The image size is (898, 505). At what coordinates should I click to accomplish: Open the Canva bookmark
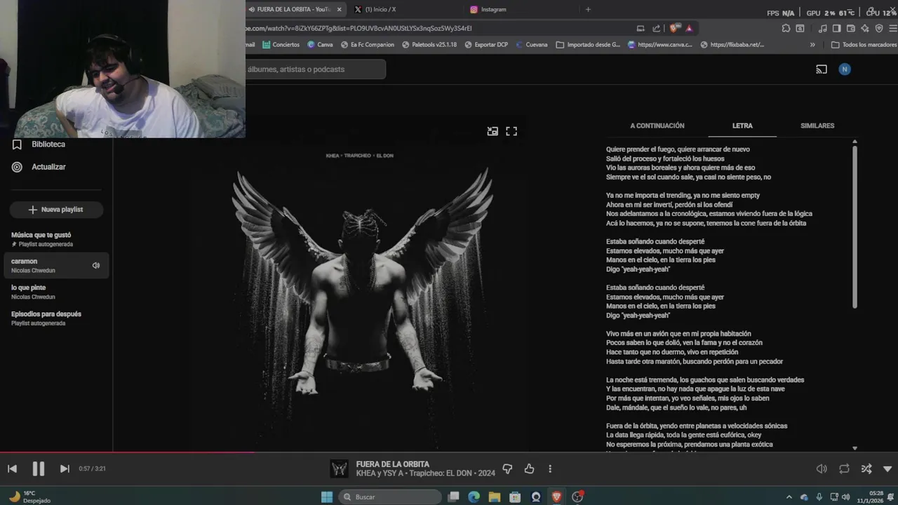pos(320,44)
